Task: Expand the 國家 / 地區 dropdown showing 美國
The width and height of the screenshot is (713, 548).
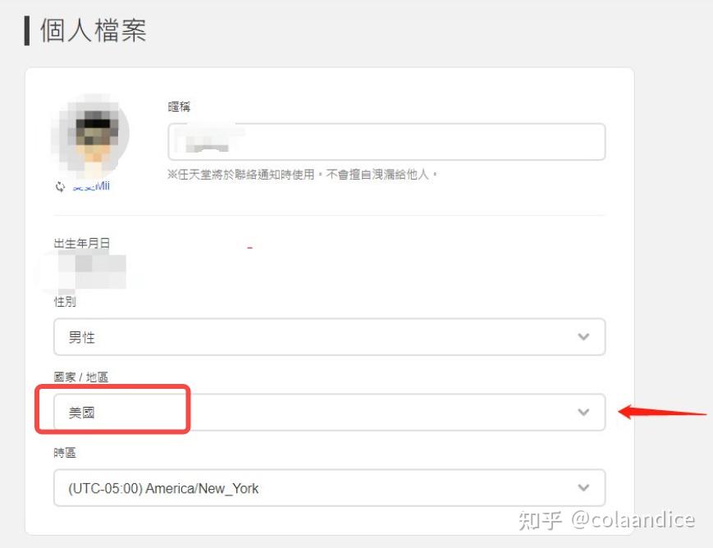Action: [329, 413]
